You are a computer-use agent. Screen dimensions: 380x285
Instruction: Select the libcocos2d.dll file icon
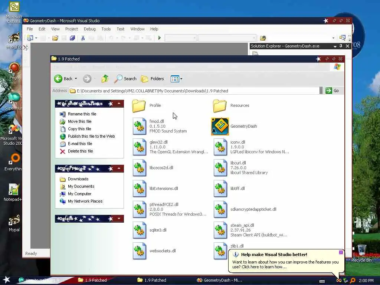point(140,168)
